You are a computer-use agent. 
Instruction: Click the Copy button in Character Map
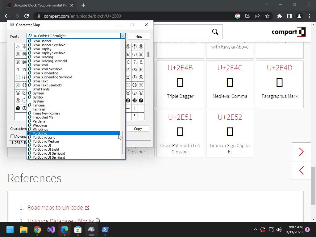(x=138, y=129)
